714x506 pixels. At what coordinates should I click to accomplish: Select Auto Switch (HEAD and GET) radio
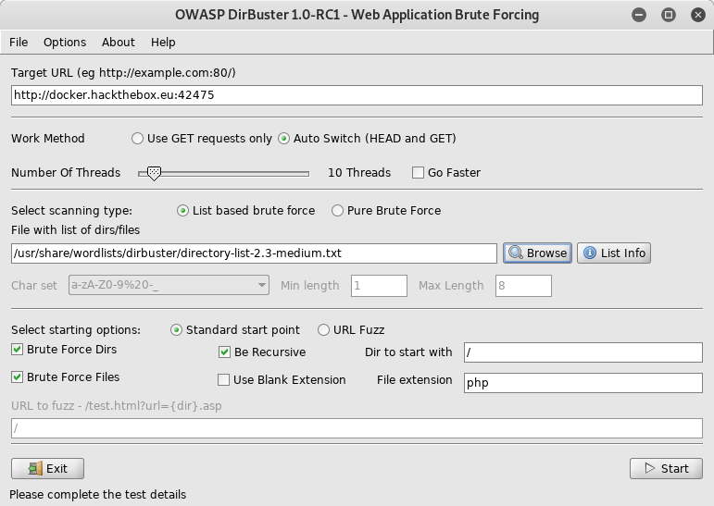pos(283,139)
